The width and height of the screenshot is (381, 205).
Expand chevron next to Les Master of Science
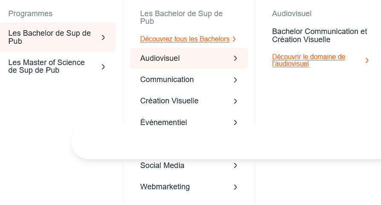[103, 67]
